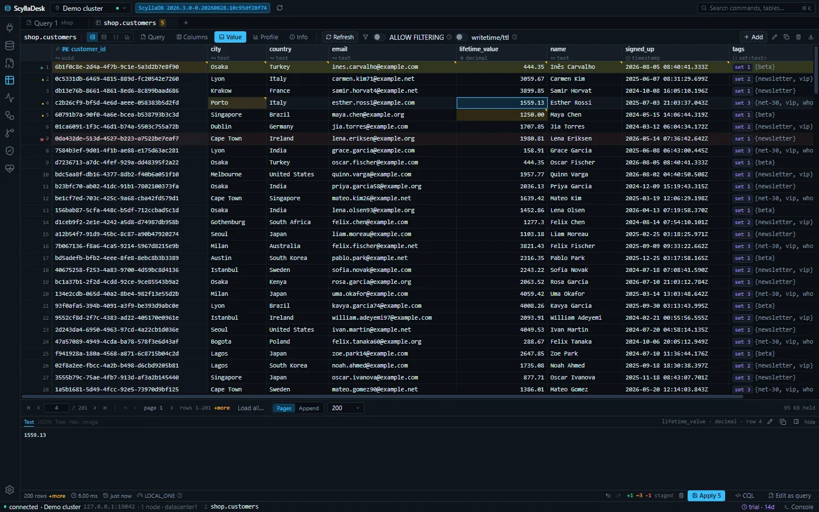Select Pages mode

(284, 408)
